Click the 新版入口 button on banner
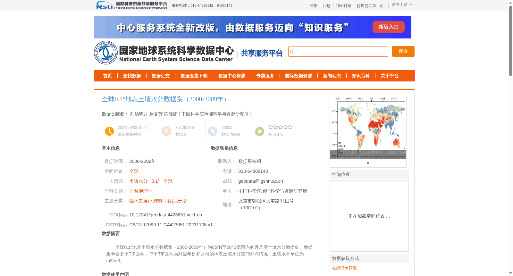 pos(389,27)
